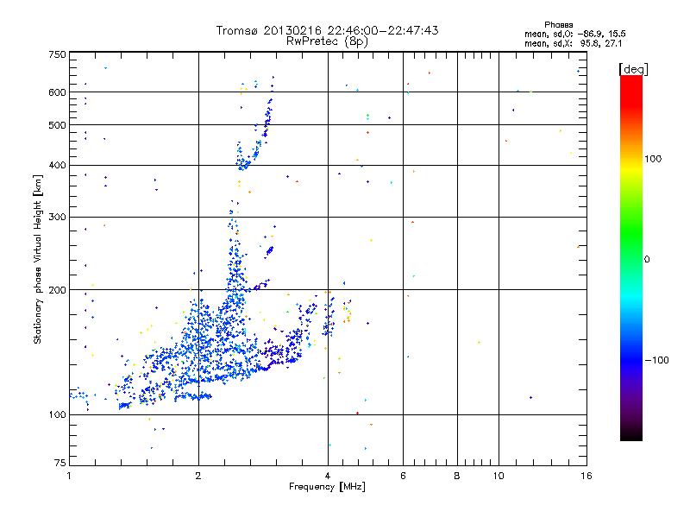Click the x-axis tick label '4'

click(328, 476)
